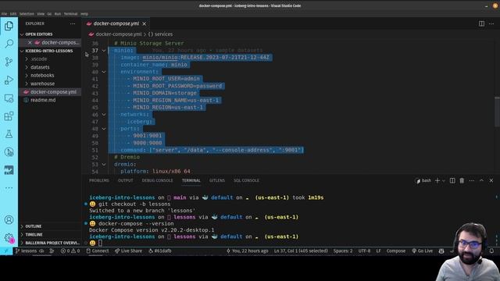Open the remote window indicator
Image resolution: width=500 pixels, height=281 pixels.
click(x=6, y=251)
